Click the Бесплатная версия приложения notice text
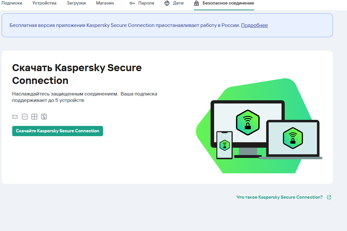The image size is (347, 231). [125, 25]
